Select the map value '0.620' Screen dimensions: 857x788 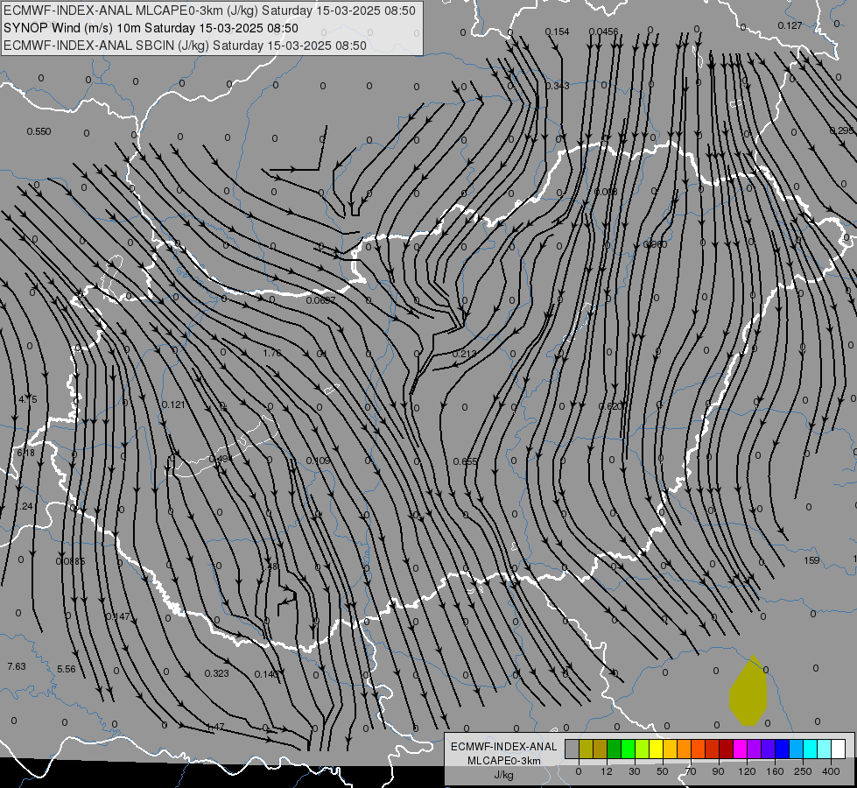pos(610,406)
